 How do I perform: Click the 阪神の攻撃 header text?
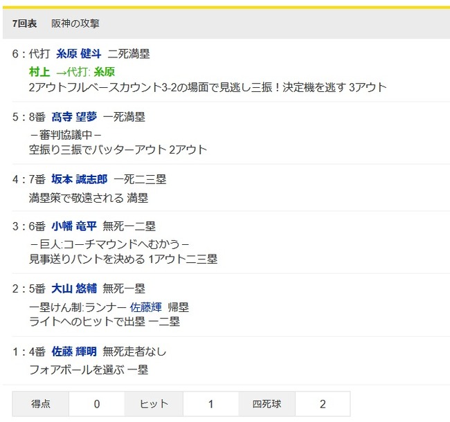point(75,24)
